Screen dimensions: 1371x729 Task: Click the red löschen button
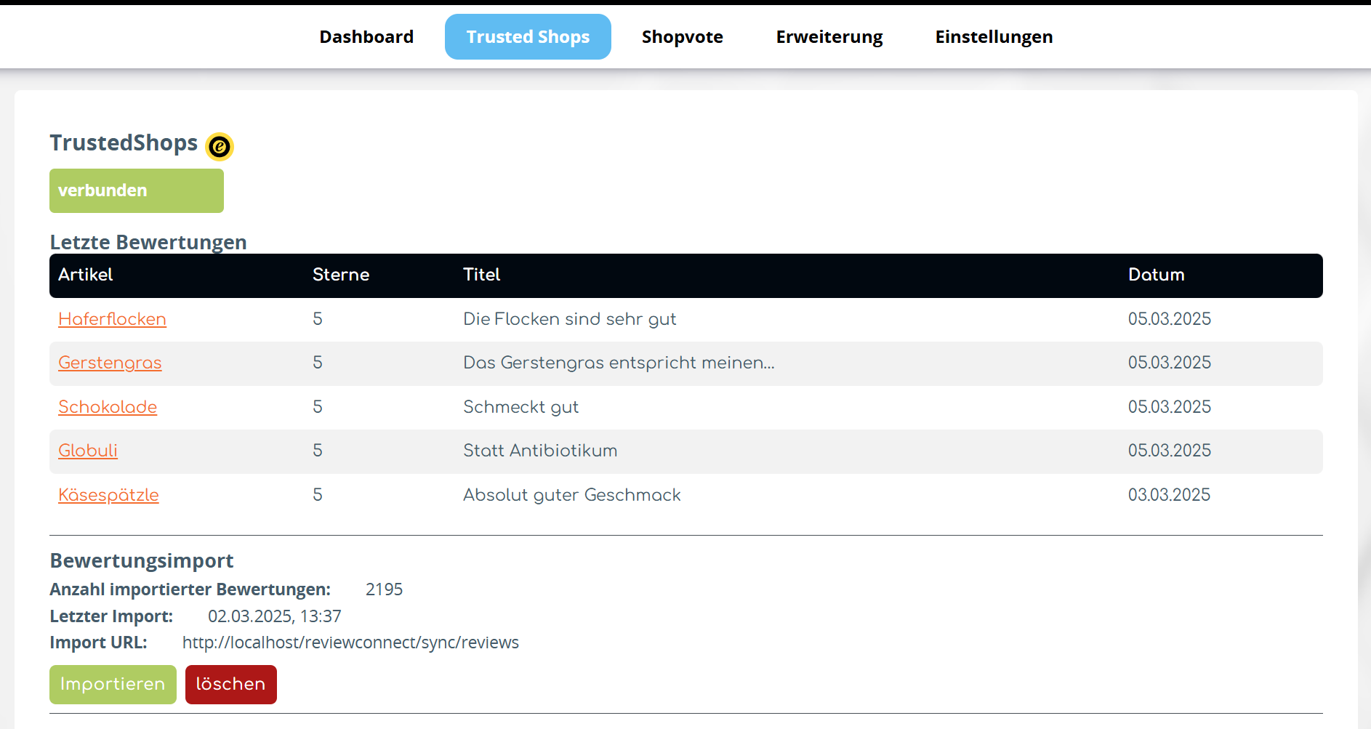click(231, 685)
